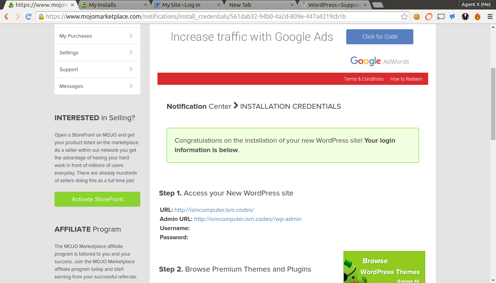Click the Increase traffic with Google Ads text
Image resolution: width=496 pixels, height=283 pixels.
pos(252,37)
